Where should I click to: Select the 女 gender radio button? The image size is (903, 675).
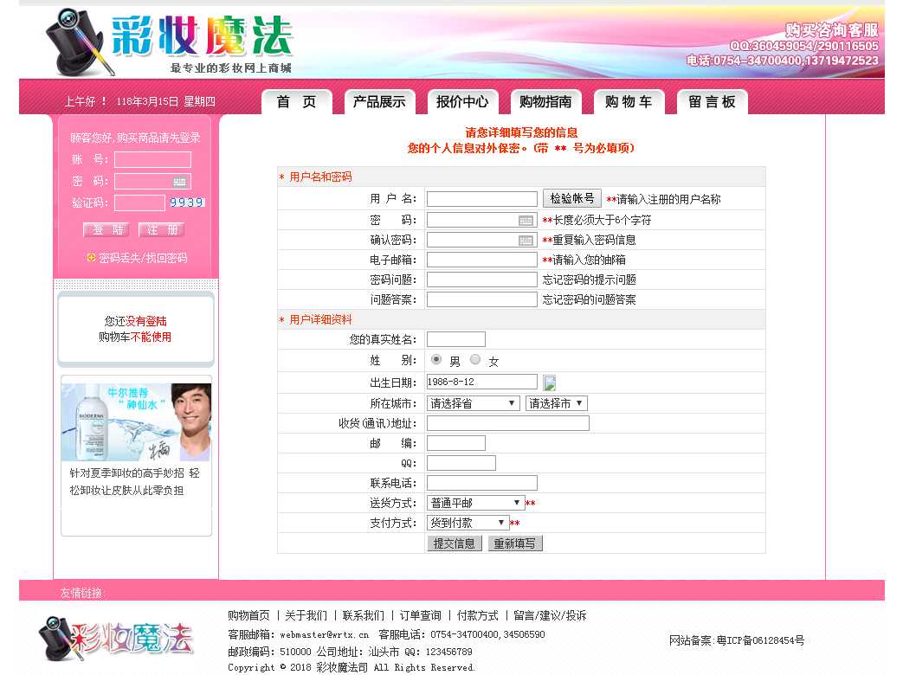[475, 360]
